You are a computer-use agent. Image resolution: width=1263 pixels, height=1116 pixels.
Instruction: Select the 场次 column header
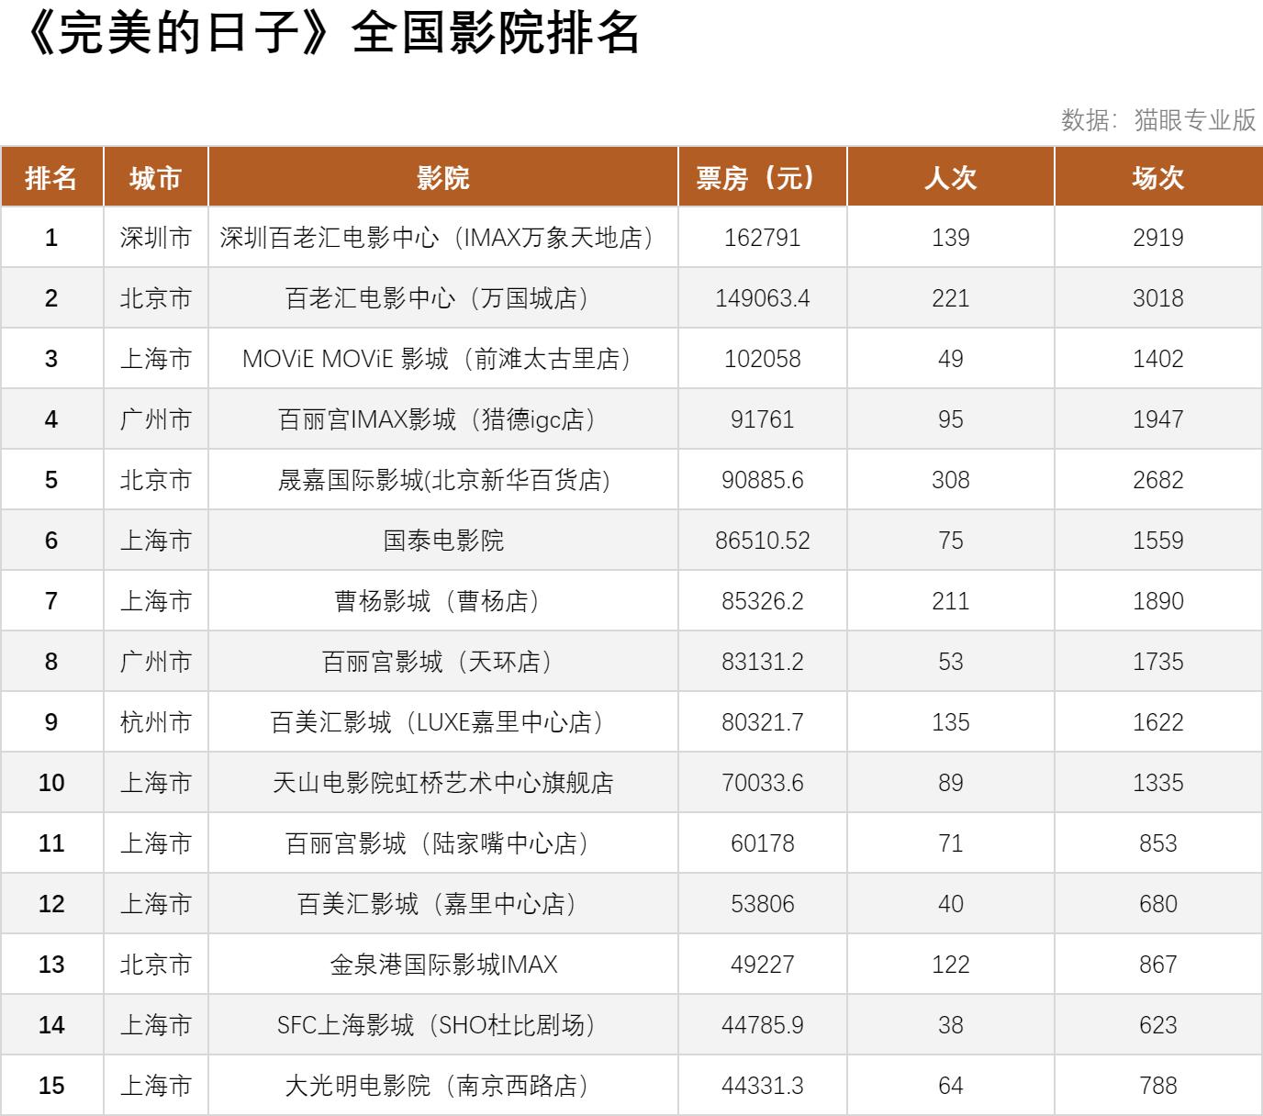click(1158, 177)
